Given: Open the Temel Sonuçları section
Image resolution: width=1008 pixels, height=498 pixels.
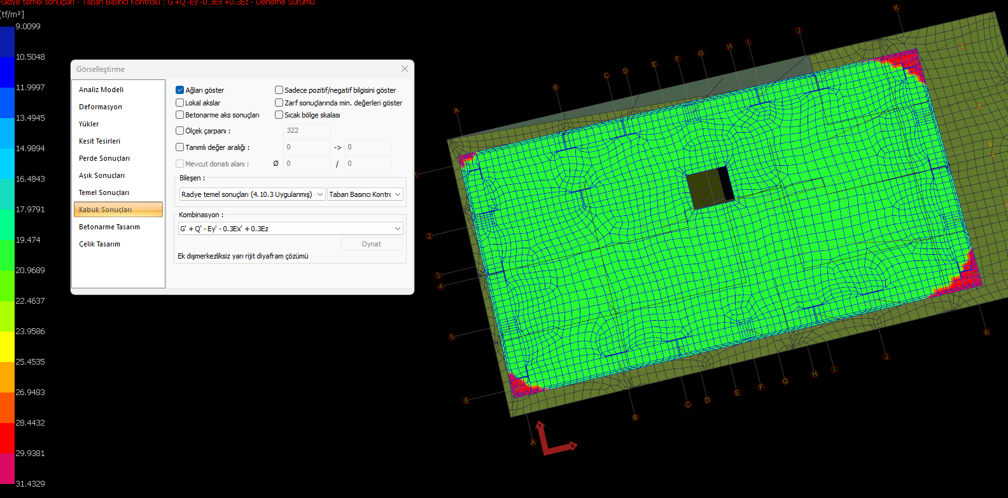Looking at the screenshot, I should (x=104, y=192).
